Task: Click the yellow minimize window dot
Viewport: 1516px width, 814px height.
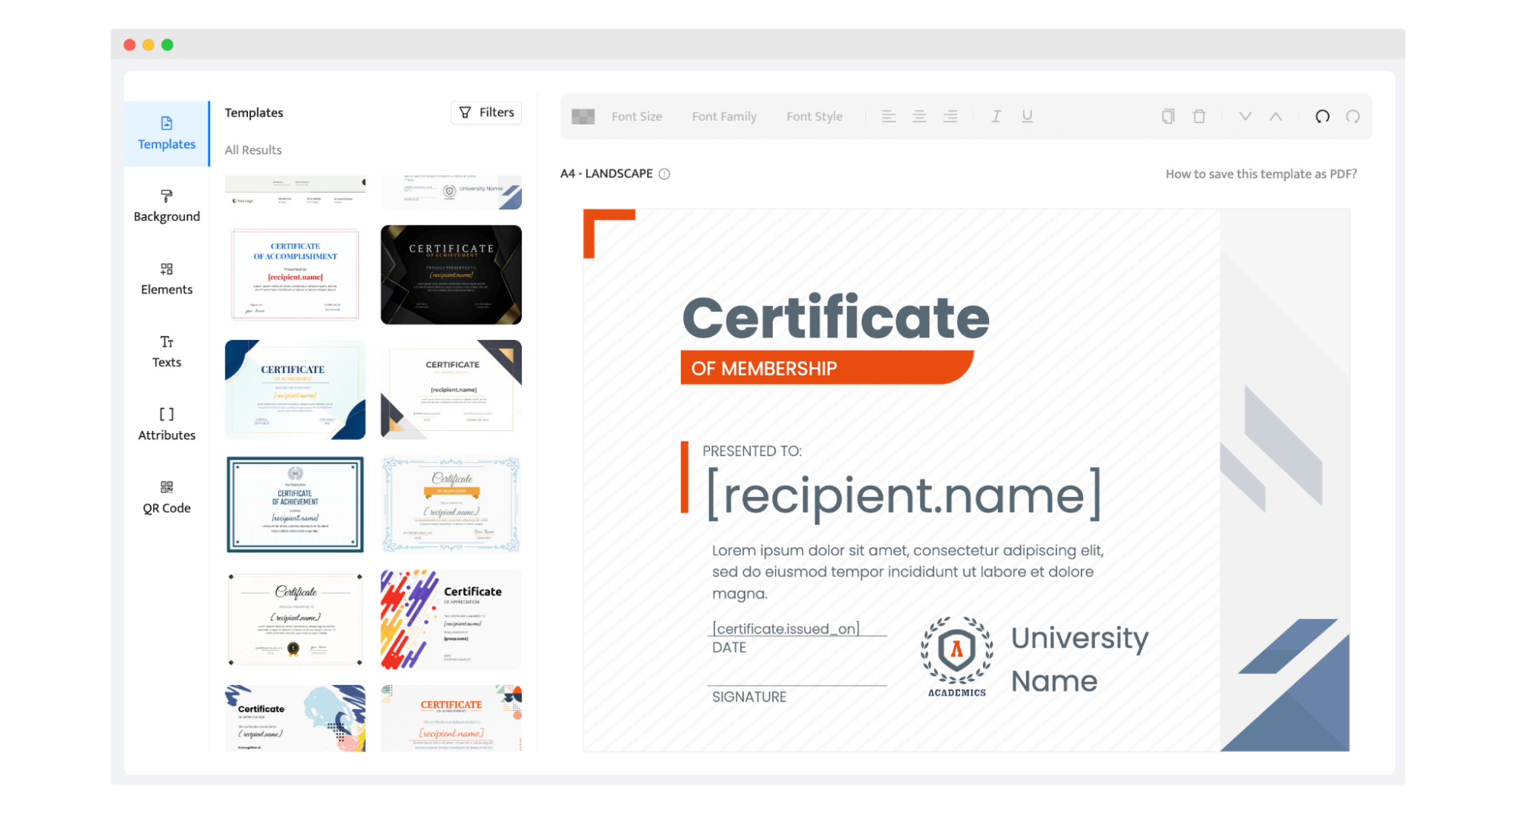Action: click(149, 45)
